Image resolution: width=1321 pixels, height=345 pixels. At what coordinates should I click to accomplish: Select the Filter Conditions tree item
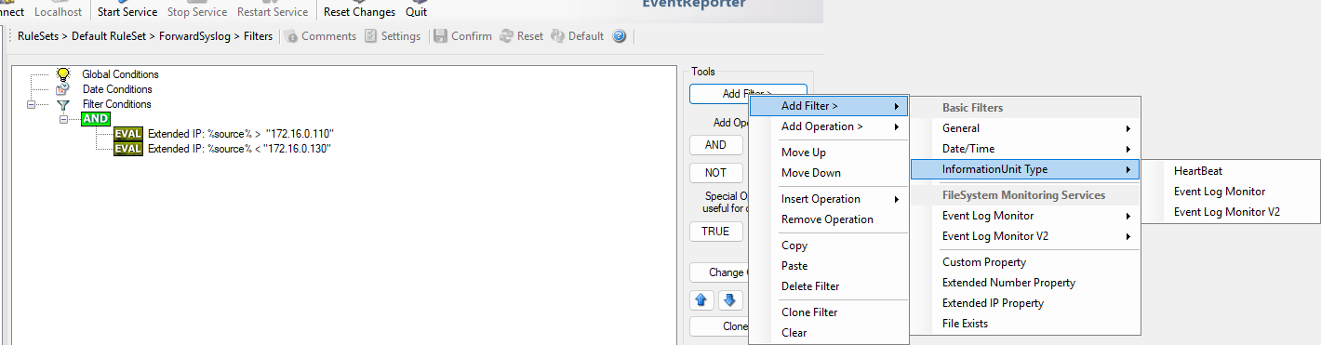(116, 104)
